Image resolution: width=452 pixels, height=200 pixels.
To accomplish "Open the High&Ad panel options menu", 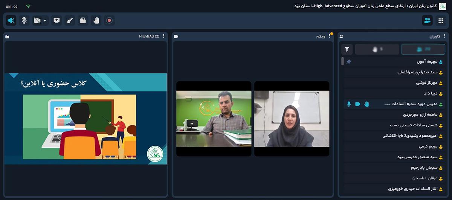I will tap(163, 36).
